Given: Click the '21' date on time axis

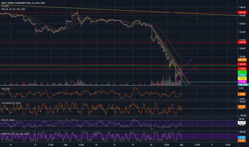Looking at the screenshot, I should [11, 145].
